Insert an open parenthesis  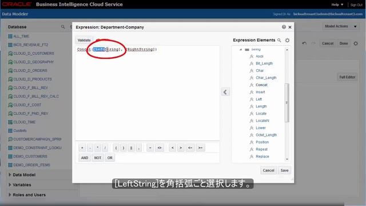tap(116, 148)
